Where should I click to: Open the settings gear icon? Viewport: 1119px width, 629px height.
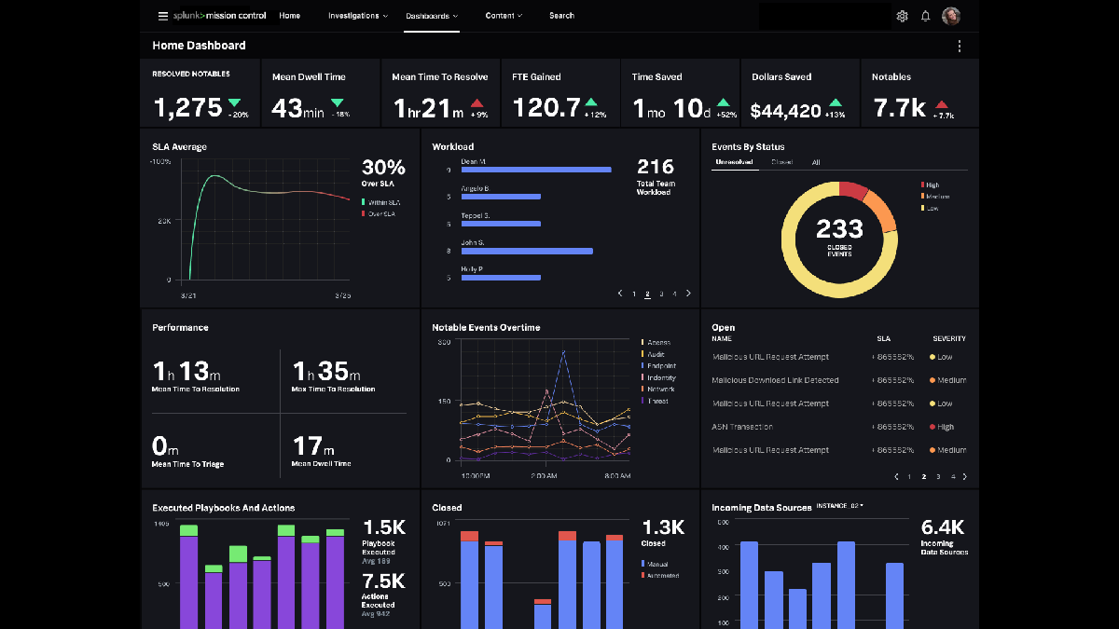tap(902, 16)
